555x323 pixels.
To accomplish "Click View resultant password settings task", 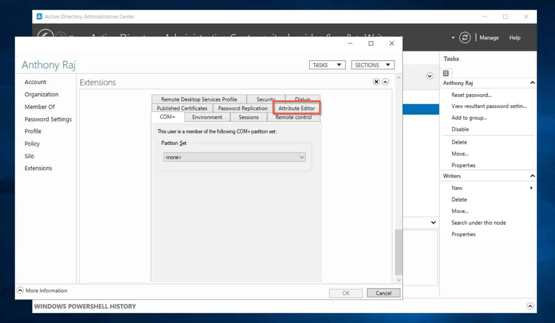I will coord(489,106).
